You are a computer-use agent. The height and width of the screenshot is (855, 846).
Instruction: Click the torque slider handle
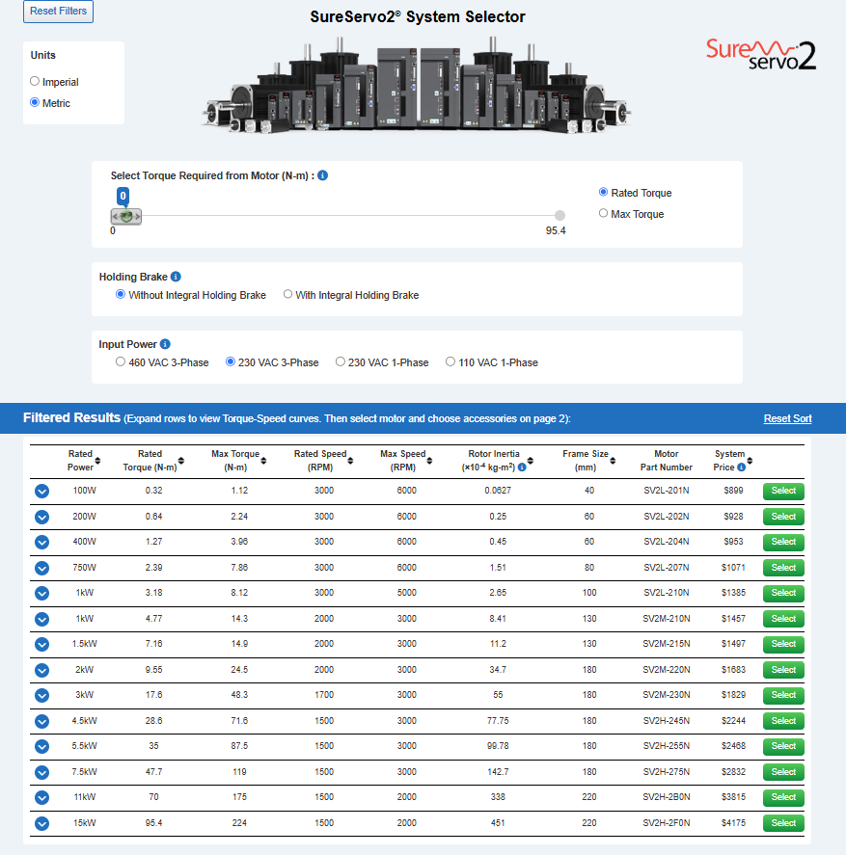(x=125, y=217)
